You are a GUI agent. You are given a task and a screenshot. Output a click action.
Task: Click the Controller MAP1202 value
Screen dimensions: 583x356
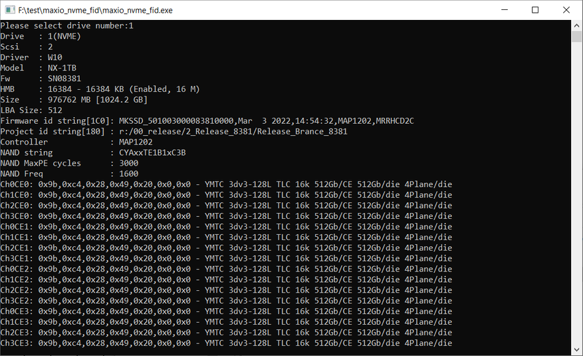[x=136, y=142]
